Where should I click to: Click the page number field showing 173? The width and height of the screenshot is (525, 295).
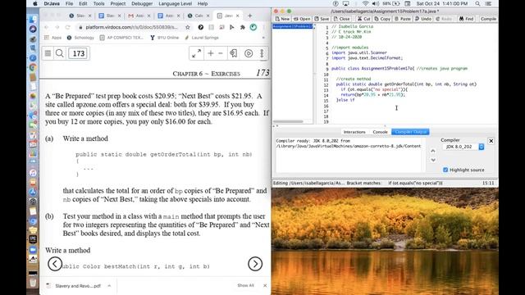[79, 53]
